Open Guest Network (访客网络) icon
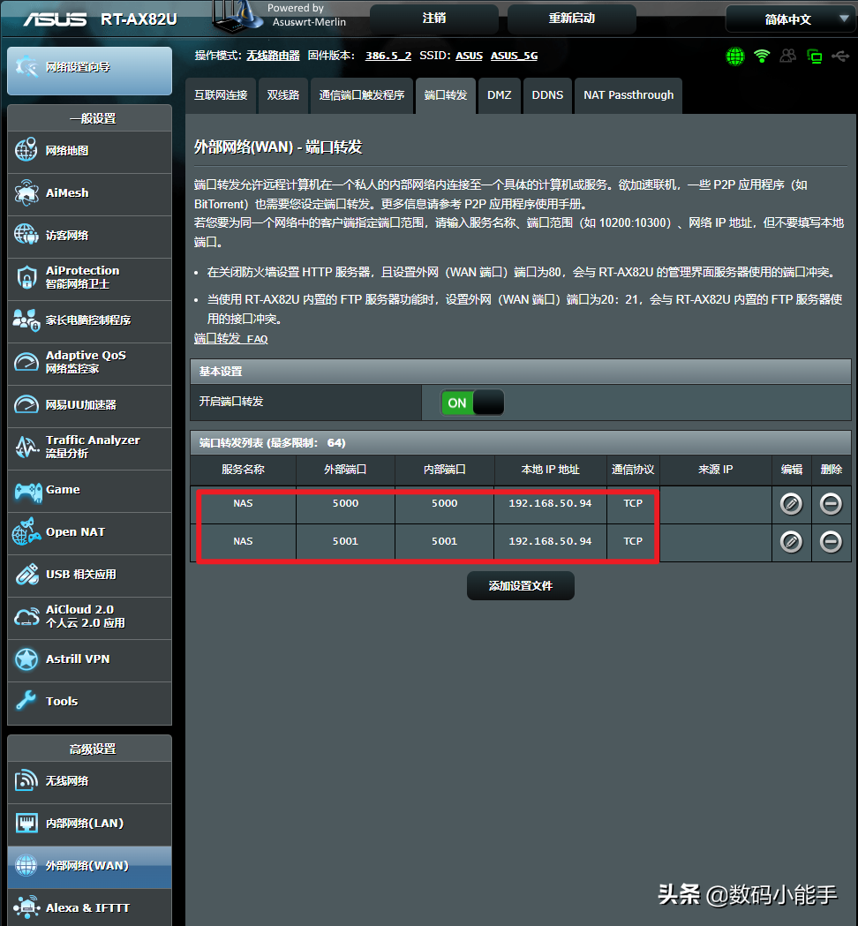This screenshot has width=858, height=926. (x=26, y=235)
